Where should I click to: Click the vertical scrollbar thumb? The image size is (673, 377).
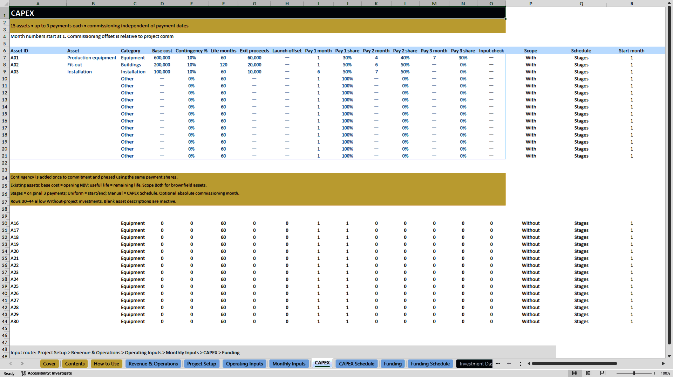tap(669, 175)
